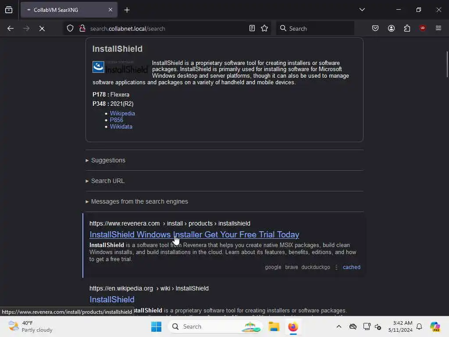Open the extensions panel
Image resolution: width=449 pixels, height=337 pixels.
407,28
